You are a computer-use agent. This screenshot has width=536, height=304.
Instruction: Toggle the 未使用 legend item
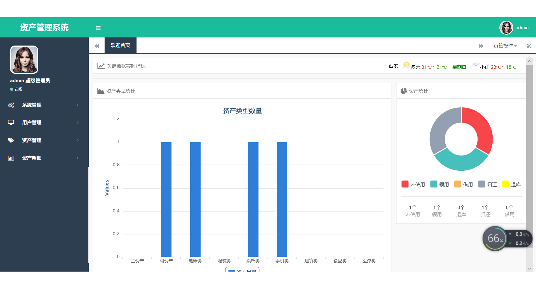pos(413,184)
